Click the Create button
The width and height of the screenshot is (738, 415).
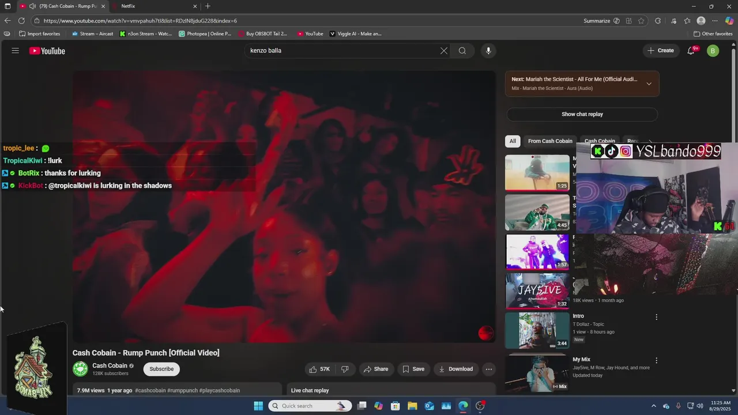point(660,51)
